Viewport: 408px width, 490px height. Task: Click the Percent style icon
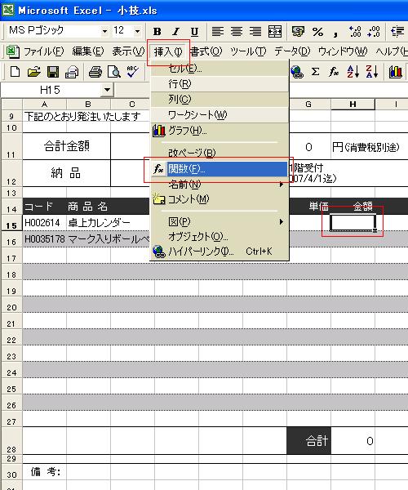(317, 32)
